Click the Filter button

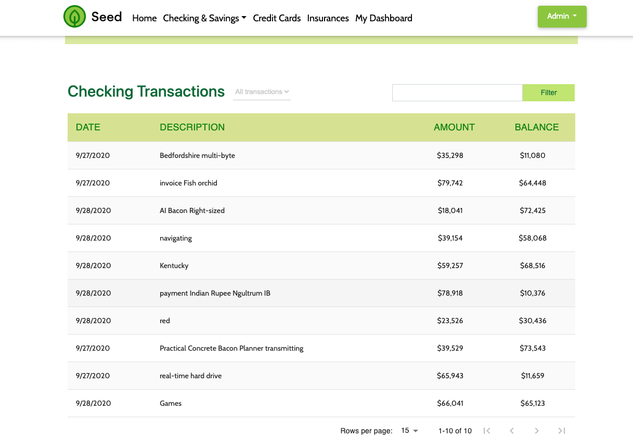coord(548,92)
